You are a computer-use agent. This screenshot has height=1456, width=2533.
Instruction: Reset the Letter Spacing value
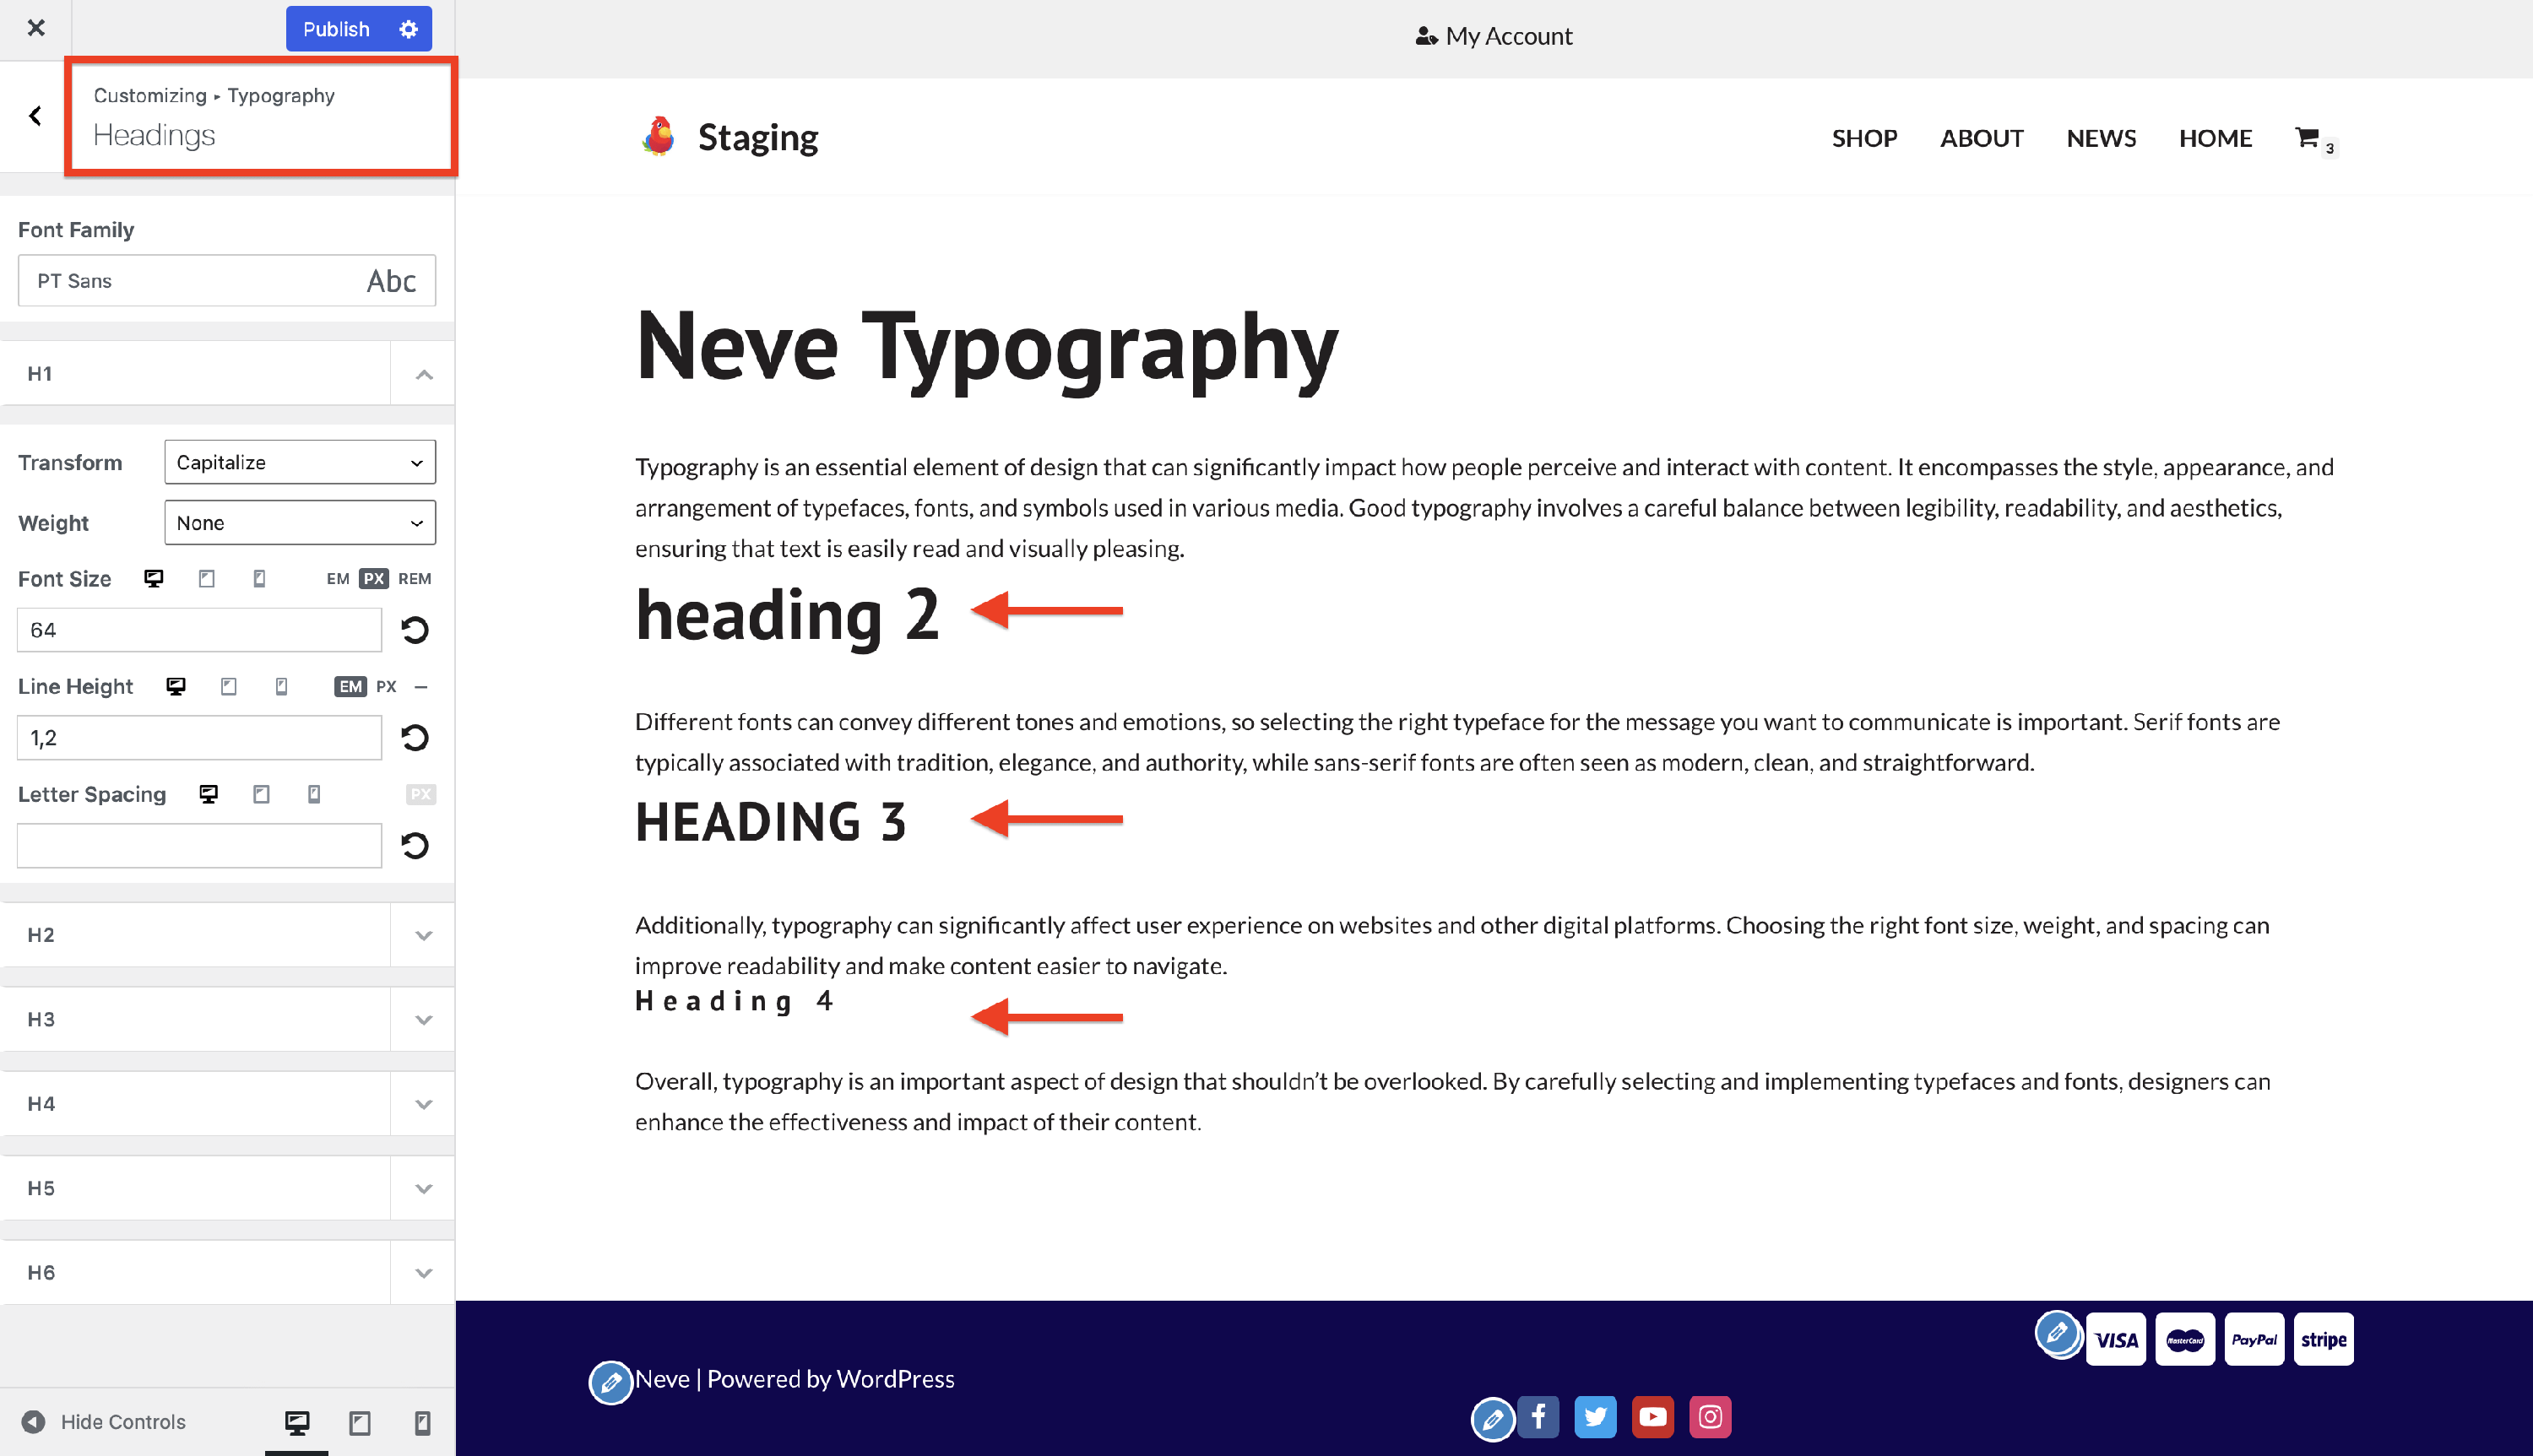[414, 846]
